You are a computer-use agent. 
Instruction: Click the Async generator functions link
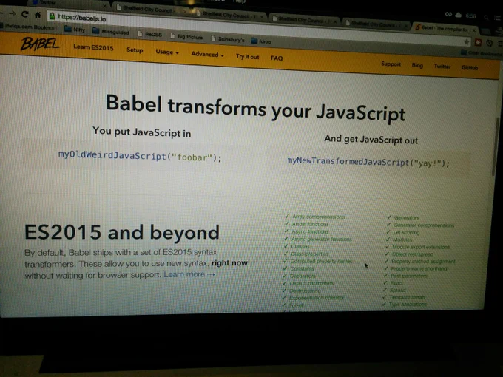tap(321, 240)
